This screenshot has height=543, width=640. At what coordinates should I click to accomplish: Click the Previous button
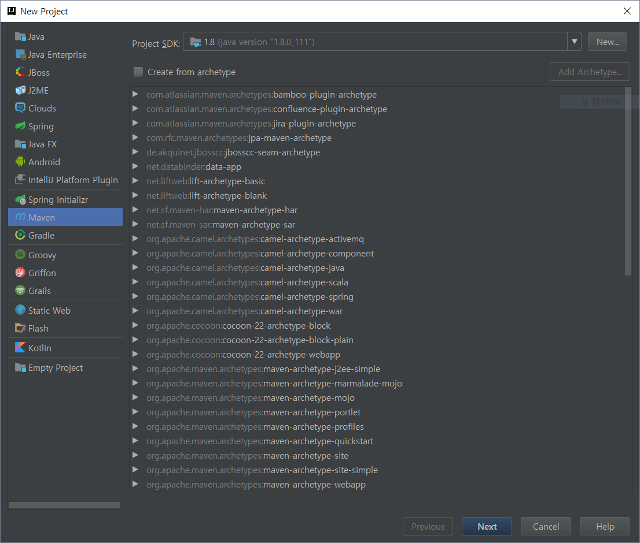(x=428, y=526)
